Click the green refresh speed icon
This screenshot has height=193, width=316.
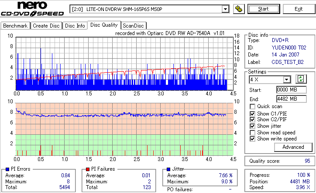tap(301, 79)
